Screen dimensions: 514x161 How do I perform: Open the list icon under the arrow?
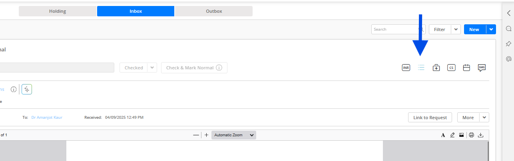point(421,68)
